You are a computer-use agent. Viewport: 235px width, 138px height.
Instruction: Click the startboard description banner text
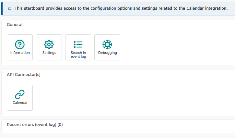(121, 8)
